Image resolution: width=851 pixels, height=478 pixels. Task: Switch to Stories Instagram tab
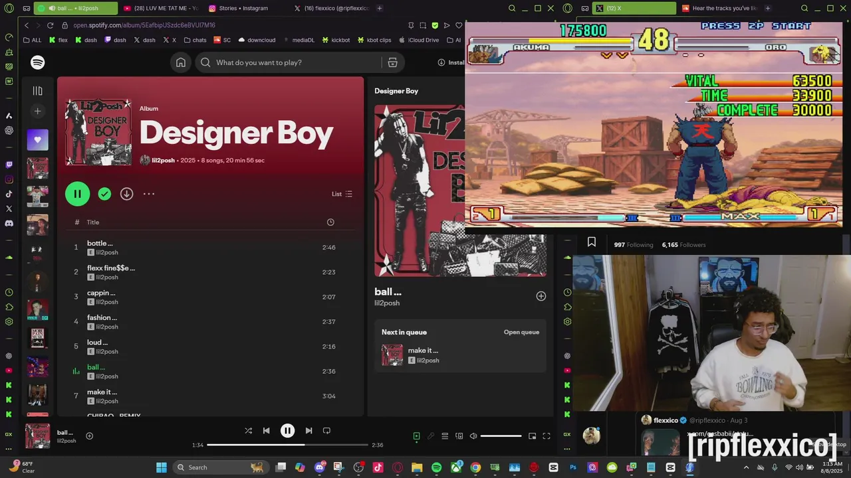coord(243,8)
